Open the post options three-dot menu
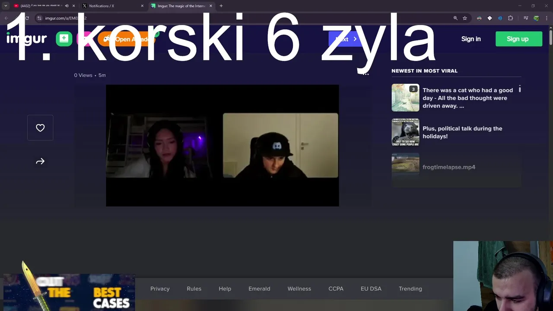This screenshot has height=311, width=553. point(365,74)
